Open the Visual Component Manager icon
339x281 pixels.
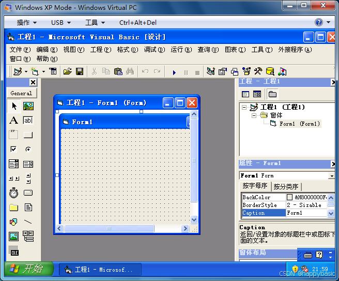[x=282, y=71]
